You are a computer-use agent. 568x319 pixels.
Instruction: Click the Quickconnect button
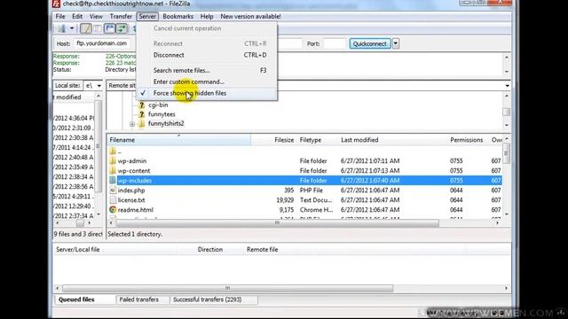coord(370,43)
